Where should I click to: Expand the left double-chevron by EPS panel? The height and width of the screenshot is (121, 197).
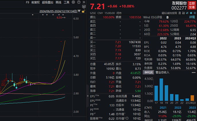tap(88, 96)
